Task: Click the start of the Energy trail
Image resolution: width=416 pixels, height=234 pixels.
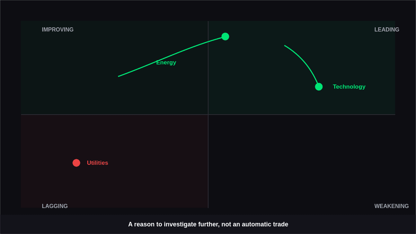Action: tap(118, 76)
